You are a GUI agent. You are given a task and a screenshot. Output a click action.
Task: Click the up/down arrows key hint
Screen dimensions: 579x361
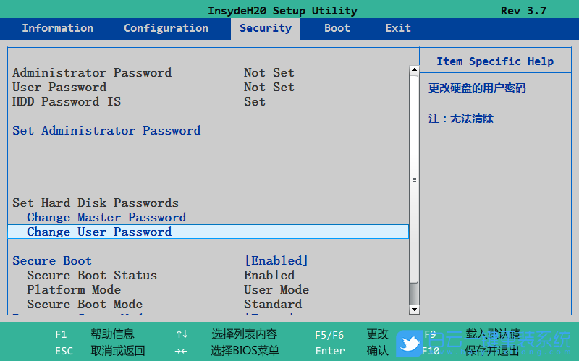click(182, 334)
